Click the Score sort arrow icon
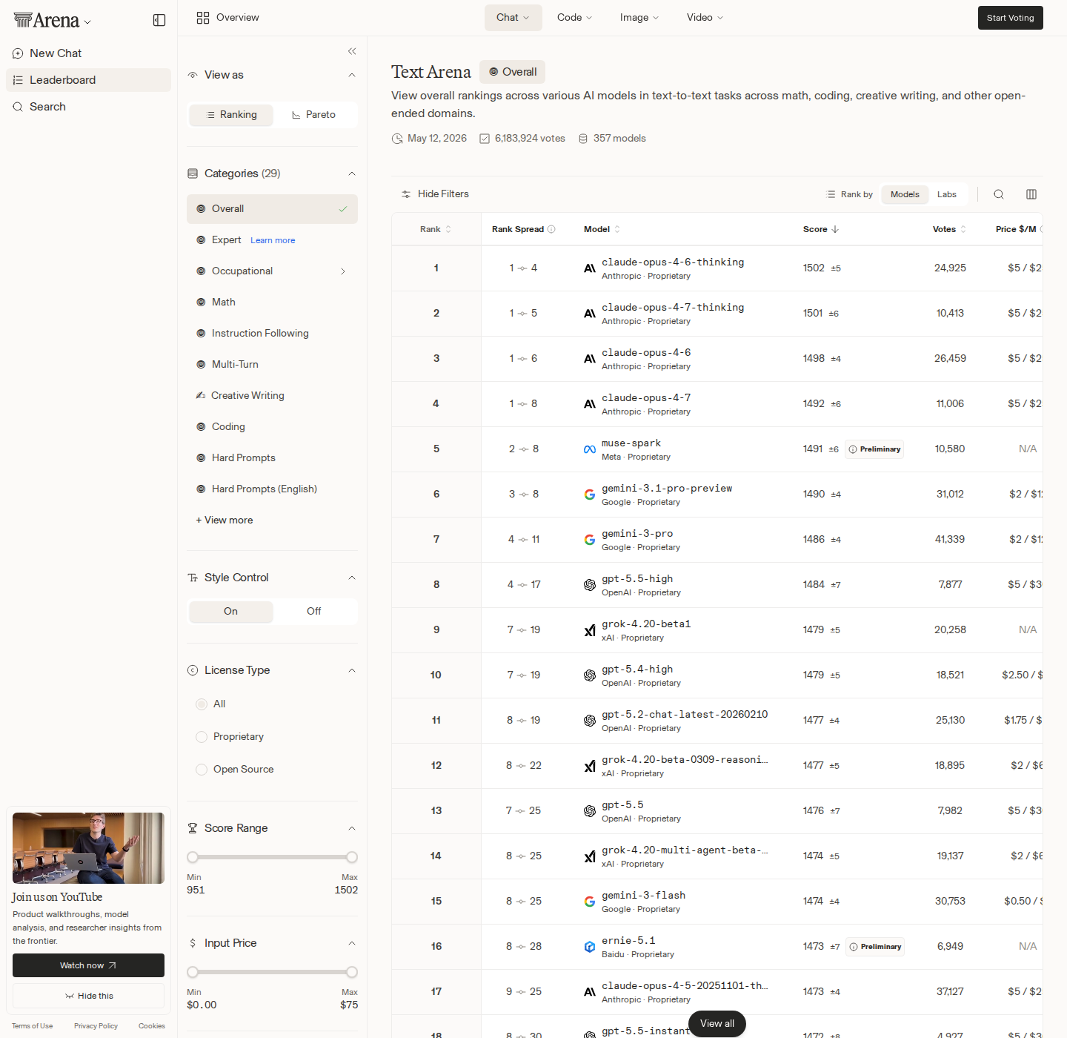Viewport: 1067px width, 1038px height. pyautogui.click(x=835, y=229)
